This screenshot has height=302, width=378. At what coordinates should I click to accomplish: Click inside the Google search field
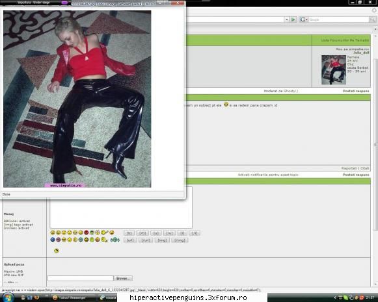(338, 19)
